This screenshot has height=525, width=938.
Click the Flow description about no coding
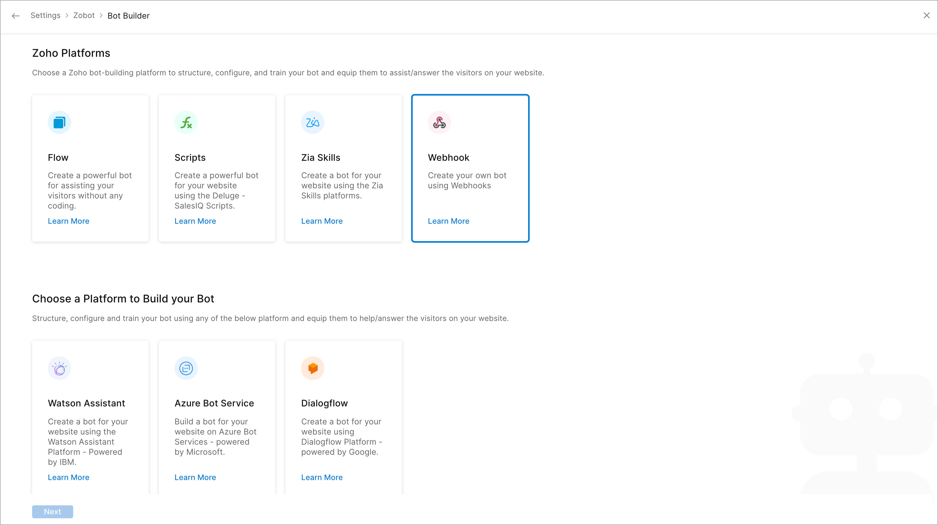[90, 191]
